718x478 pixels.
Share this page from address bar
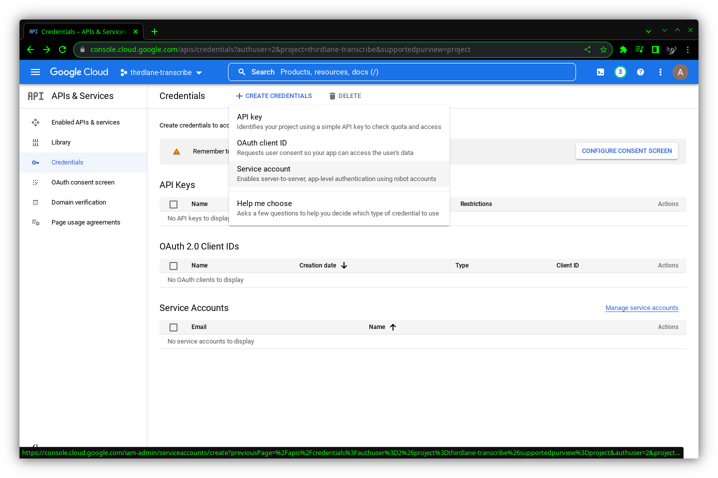[587, 49]
